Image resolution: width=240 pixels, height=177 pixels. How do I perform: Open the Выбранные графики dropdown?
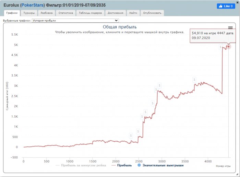(75, 21)
